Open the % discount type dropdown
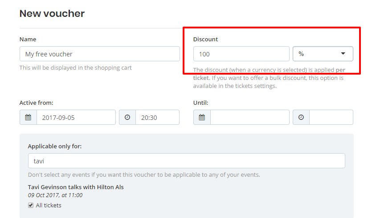Viewport: 368px width, 218px height. tap(323, 54)
